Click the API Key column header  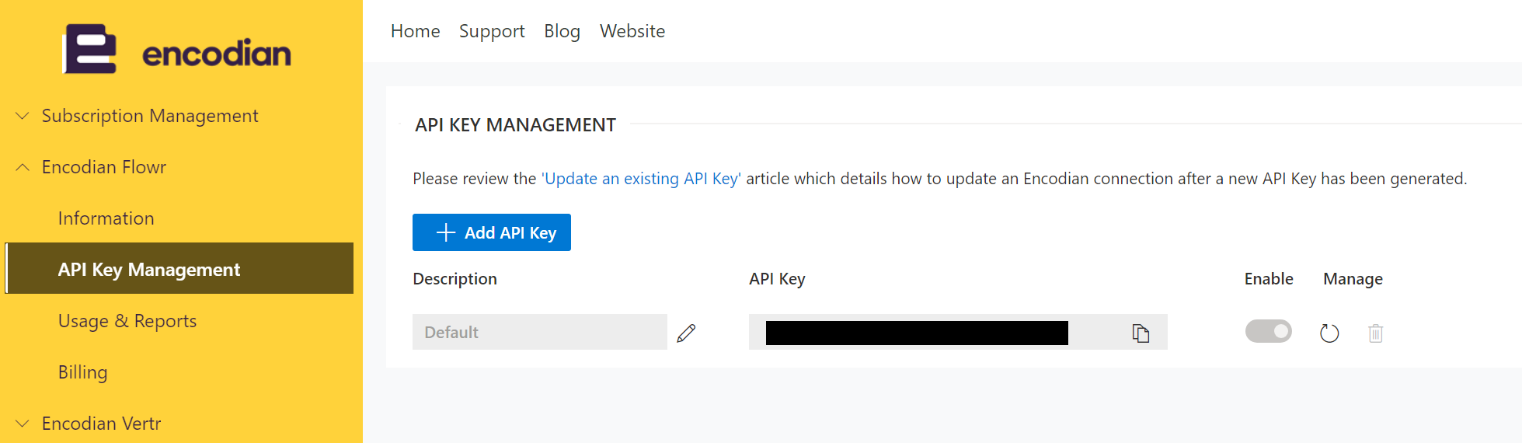pyautogui.click(x=777, y=279)
